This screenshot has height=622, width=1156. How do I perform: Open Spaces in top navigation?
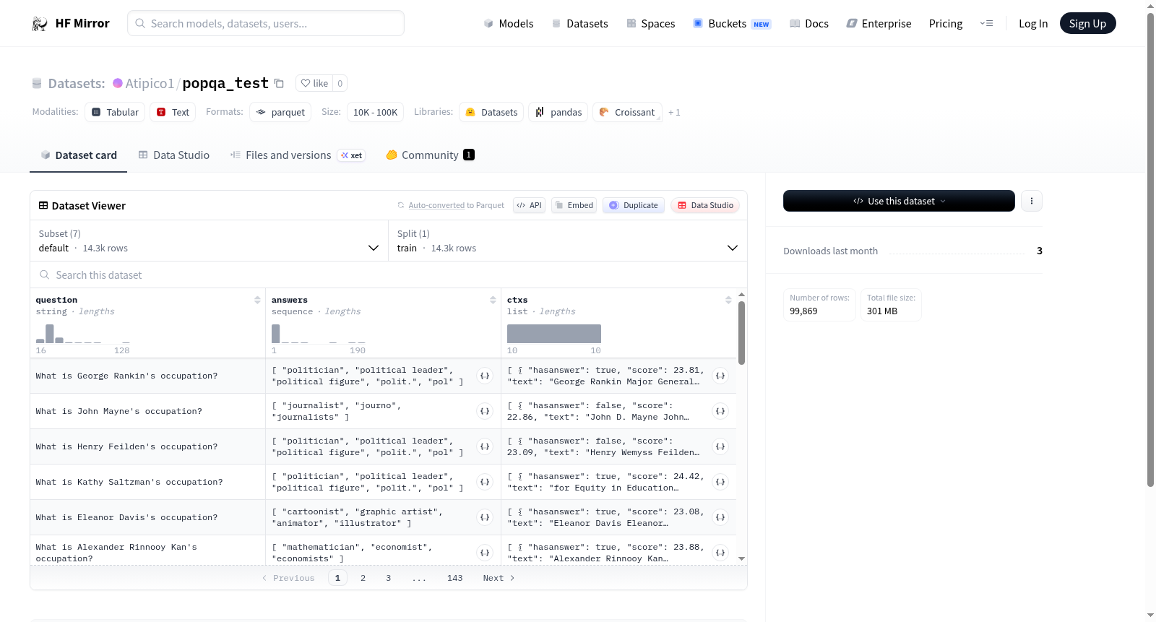(650, 23)
